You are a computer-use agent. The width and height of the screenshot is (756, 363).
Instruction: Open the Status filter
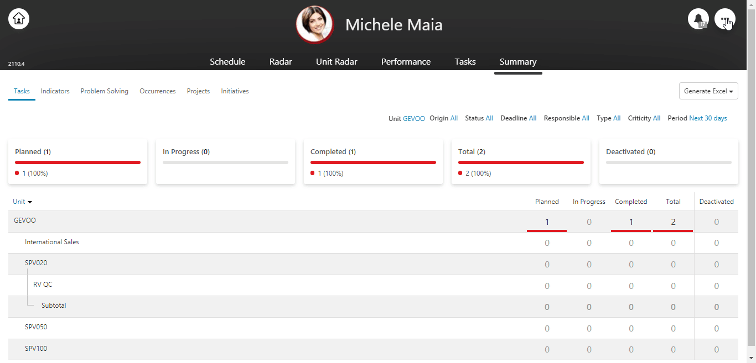(x=489, y=118)
